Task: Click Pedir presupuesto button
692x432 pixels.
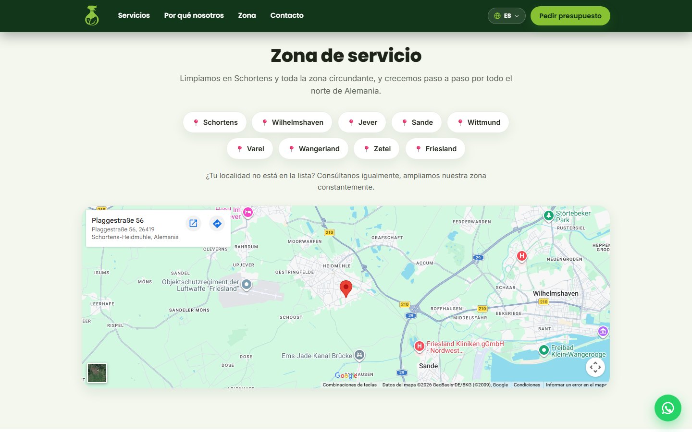Action: pos(570,16)
